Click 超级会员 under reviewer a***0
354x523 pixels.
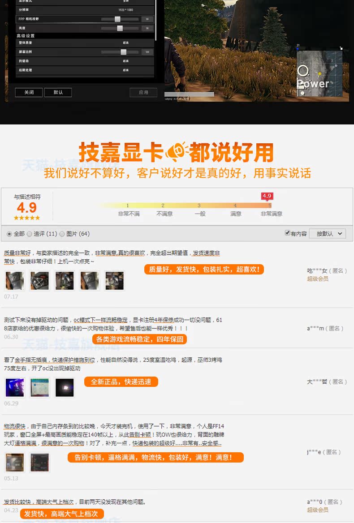(x=318, y=510)
